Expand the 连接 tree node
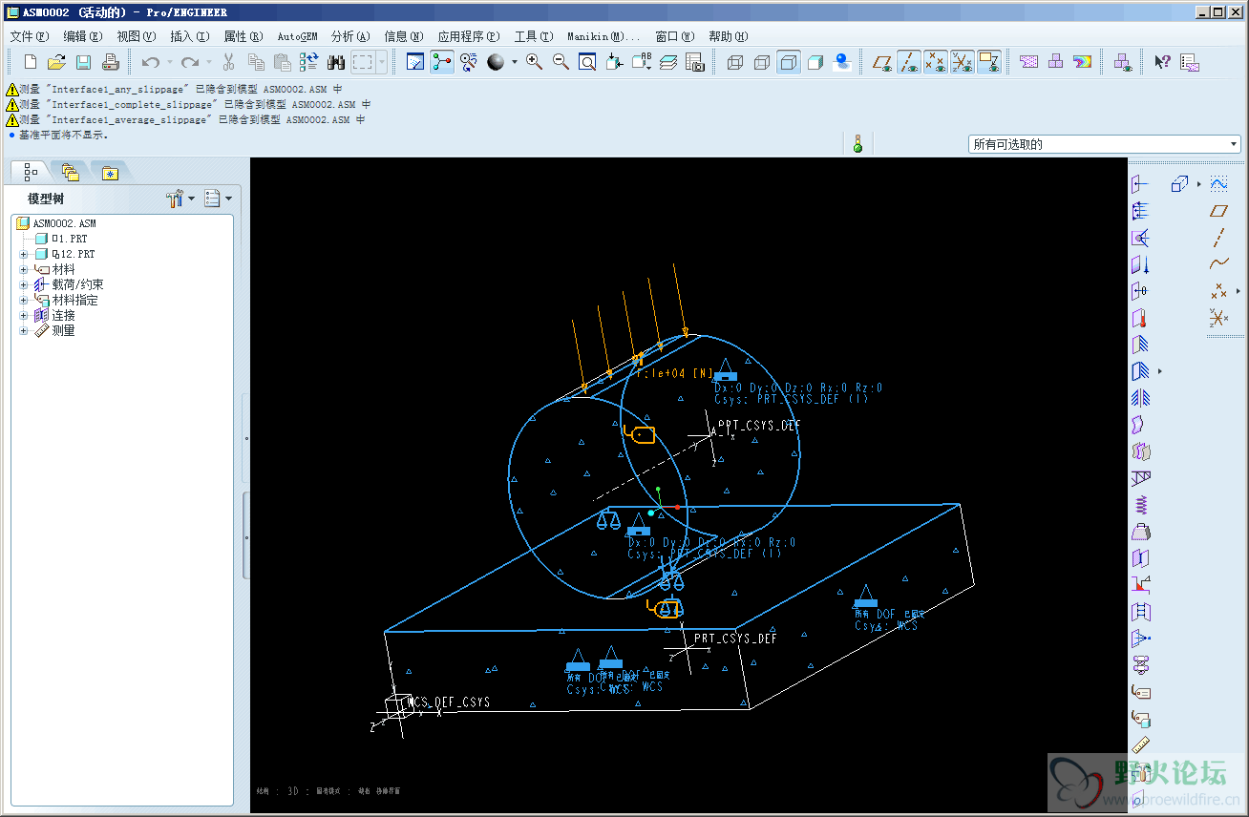 (23, 315)
